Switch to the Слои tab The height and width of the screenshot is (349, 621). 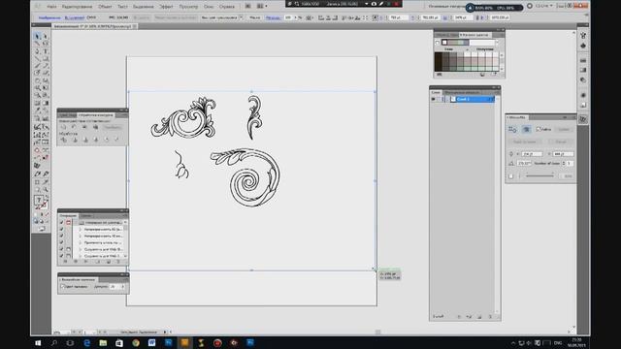(x=436, y=93)
